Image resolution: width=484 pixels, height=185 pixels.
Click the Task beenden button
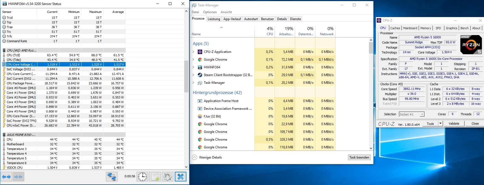click(x=359, y=157)
